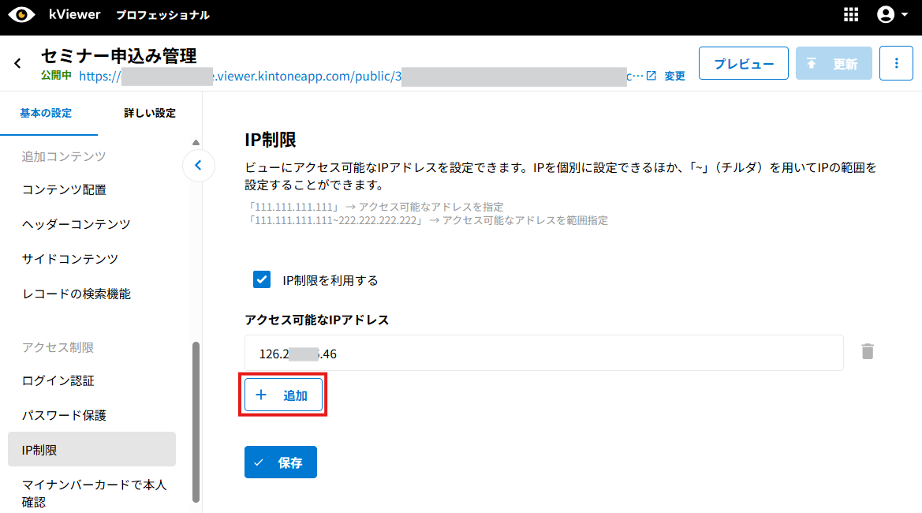This screenshot has width=922, height=513.
Task: Switch to the 詳しい設定 tab
Action: [x=150, y=113]
